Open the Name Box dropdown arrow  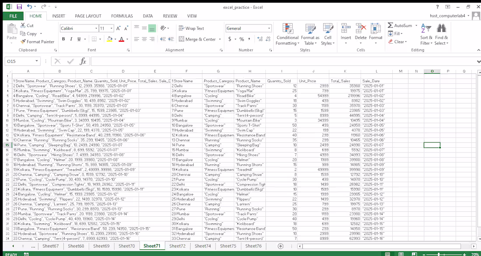[37, 61]
